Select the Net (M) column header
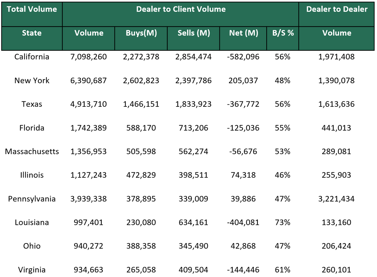 (243, 33)
